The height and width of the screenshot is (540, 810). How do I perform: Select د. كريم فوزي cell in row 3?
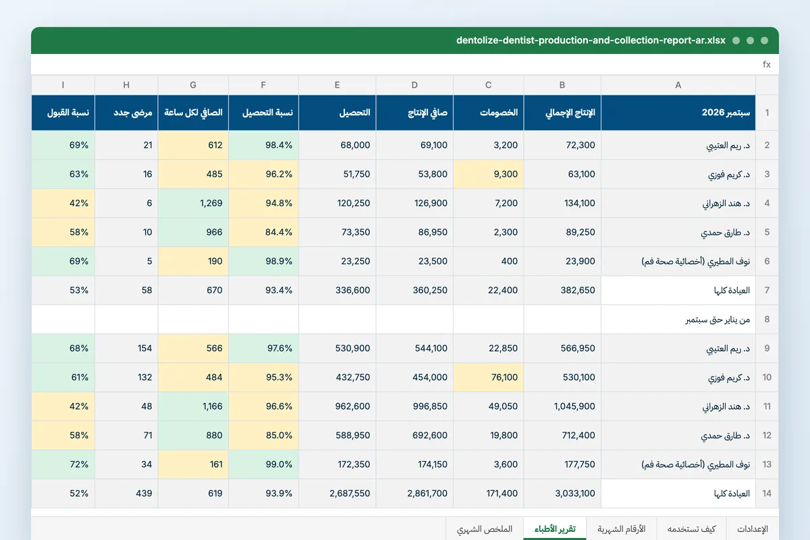tap(678, 174)
